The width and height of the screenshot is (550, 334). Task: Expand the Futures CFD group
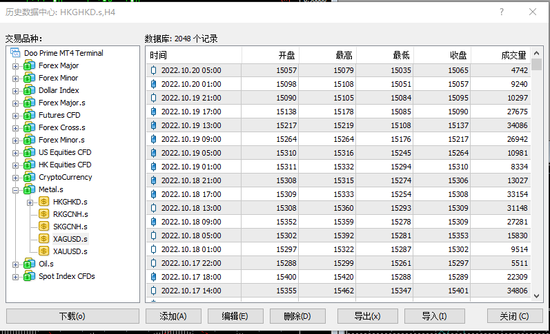[16, 116]
